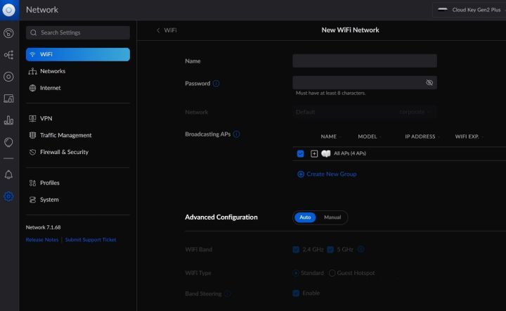Expand the All APs group row

click(x=314, y=153)
